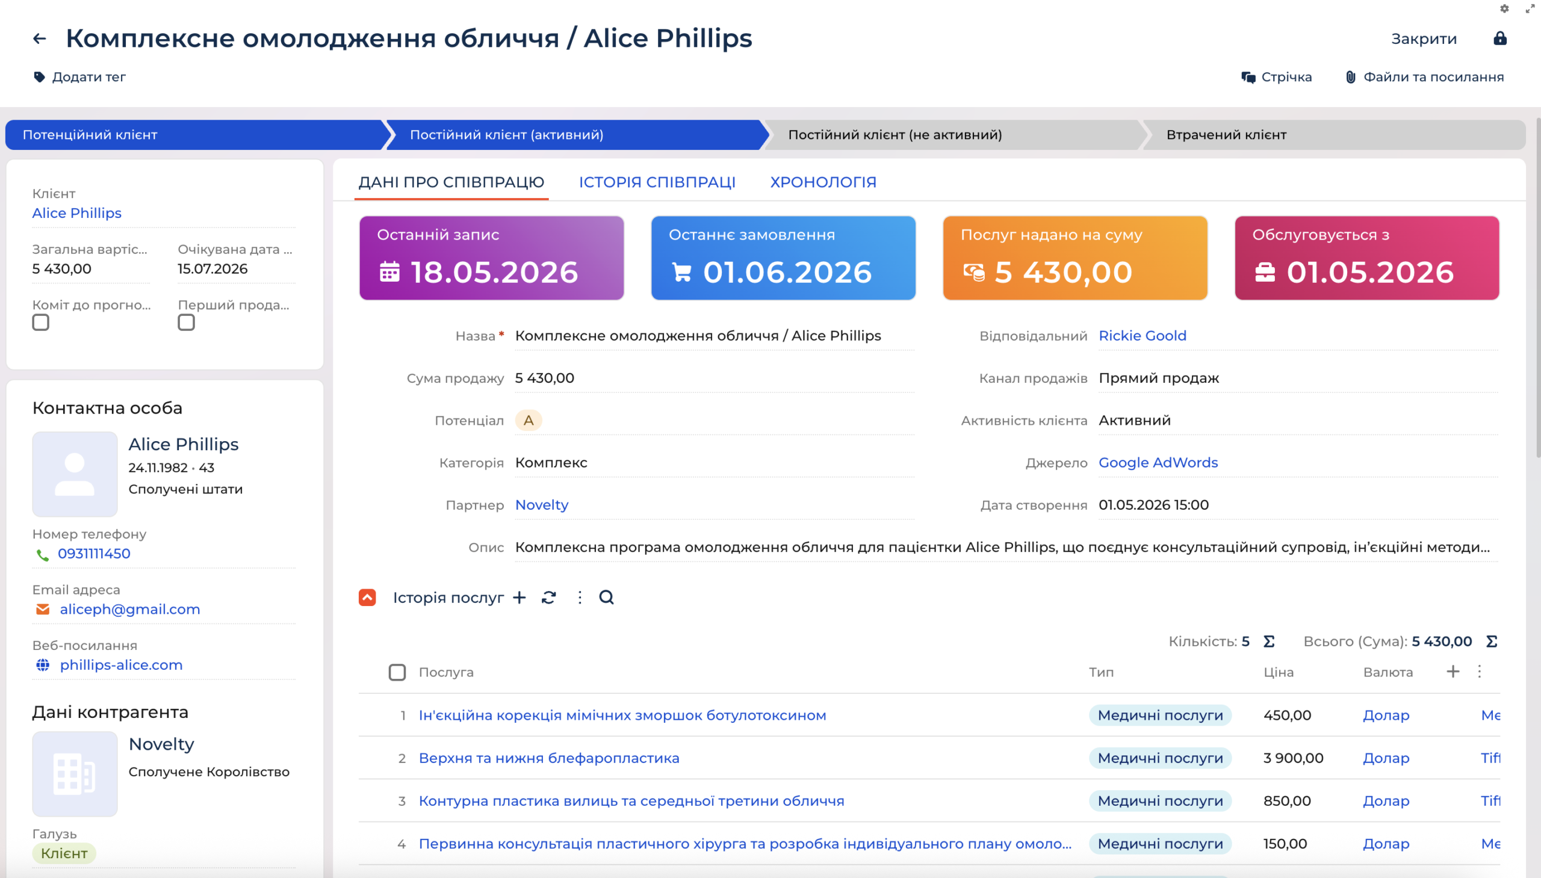The image size is (1541, 878).
Task: Collapse the Історія послуг section
Action: (x=367, y=598)
